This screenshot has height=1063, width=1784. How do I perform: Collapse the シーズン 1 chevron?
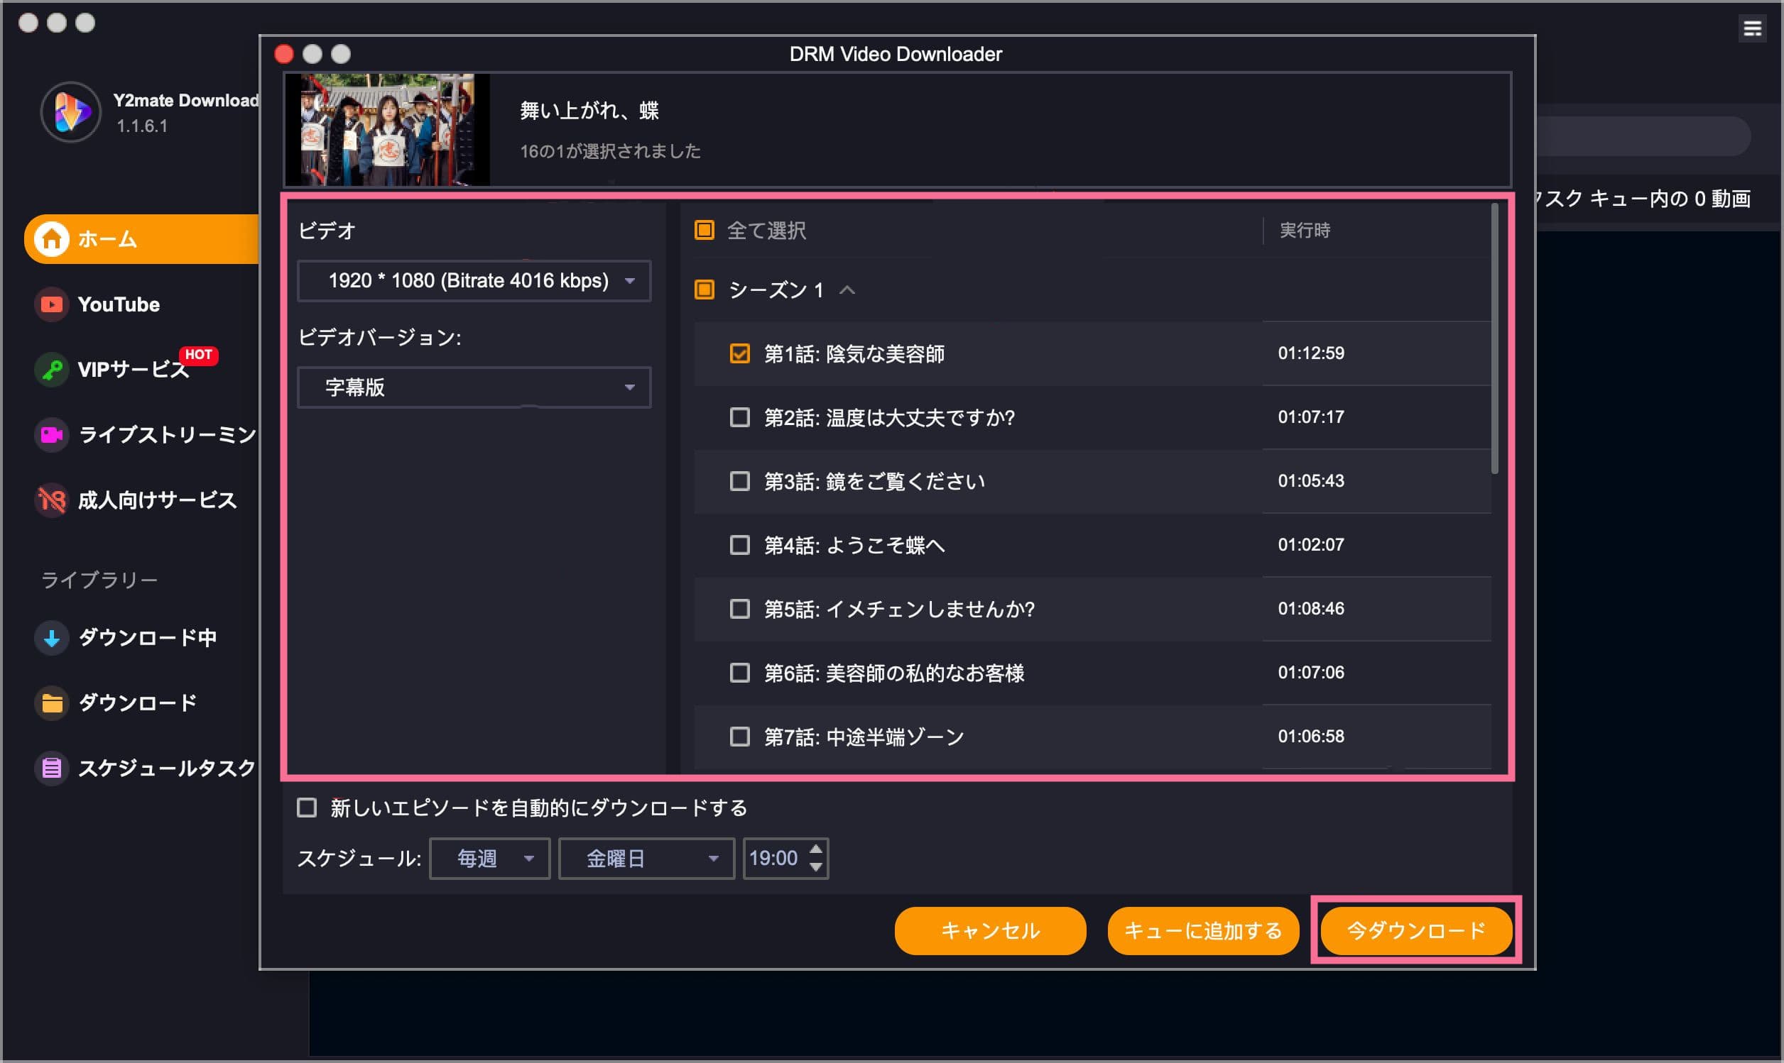[x=847, y=290]
